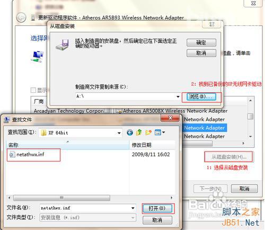Viewport: 265px width, 230px height.
Task: Open the view menu dropdown arrow
Action: coord(163,132)
